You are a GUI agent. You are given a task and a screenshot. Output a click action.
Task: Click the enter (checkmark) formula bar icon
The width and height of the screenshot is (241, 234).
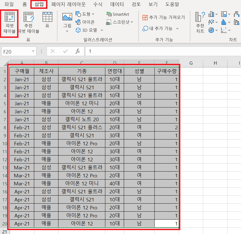65,51
